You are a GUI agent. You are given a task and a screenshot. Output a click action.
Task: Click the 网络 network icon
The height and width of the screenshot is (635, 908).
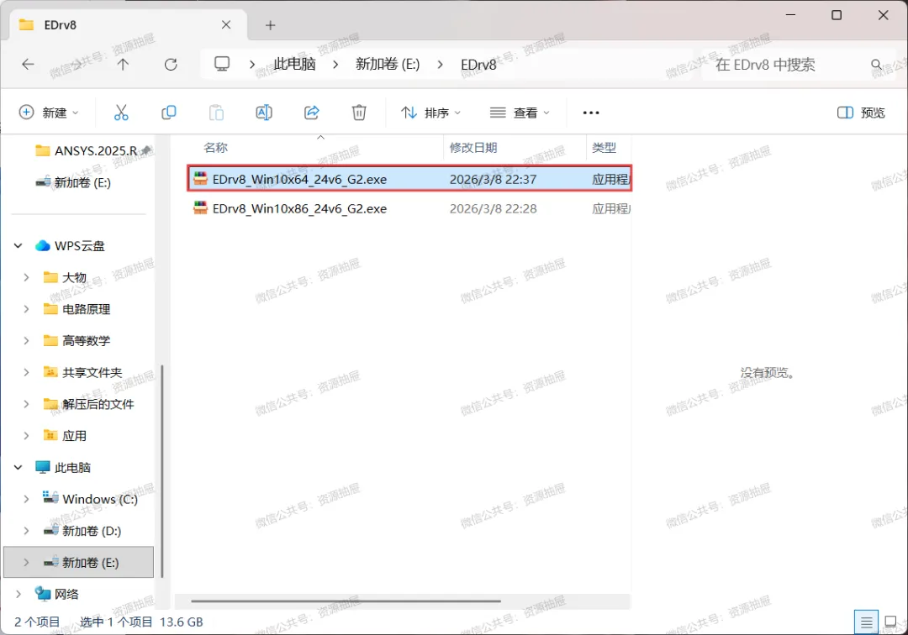(x=42, y=594)
